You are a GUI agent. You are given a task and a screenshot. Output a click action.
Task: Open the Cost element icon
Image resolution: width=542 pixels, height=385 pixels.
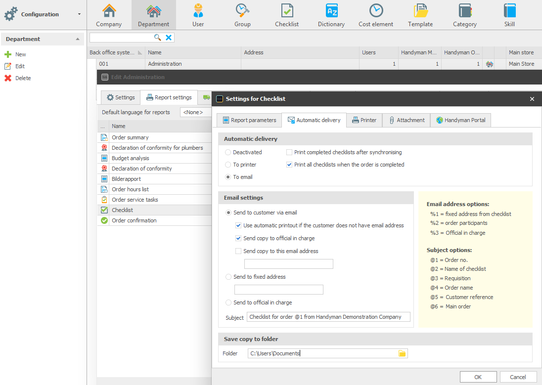pos(376,15)
